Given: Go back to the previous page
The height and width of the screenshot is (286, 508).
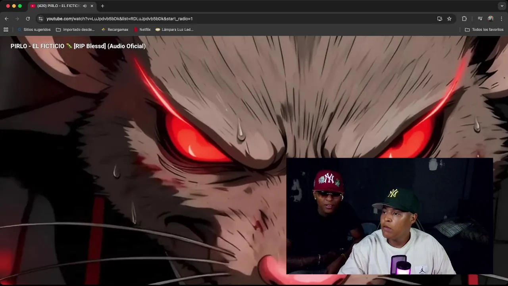Looking at the screenshot, I should (6, 19).
